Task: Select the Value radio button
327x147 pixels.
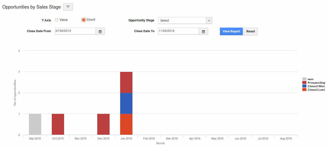Action: [57, 20]
